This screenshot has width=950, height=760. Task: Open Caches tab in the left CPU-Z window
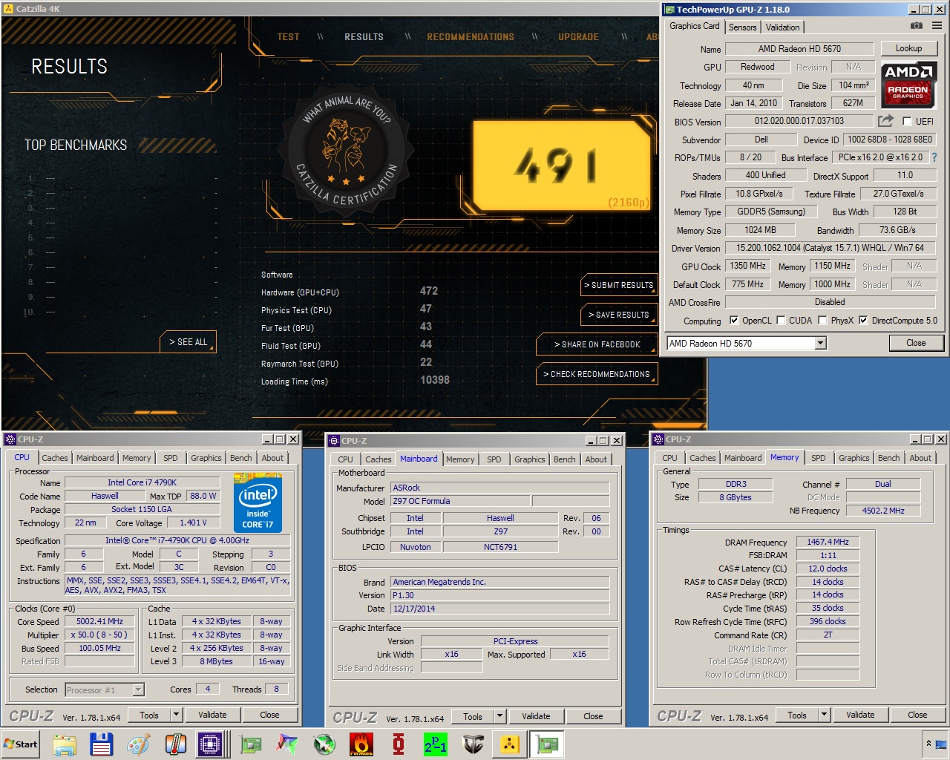(x=55, y=458)
